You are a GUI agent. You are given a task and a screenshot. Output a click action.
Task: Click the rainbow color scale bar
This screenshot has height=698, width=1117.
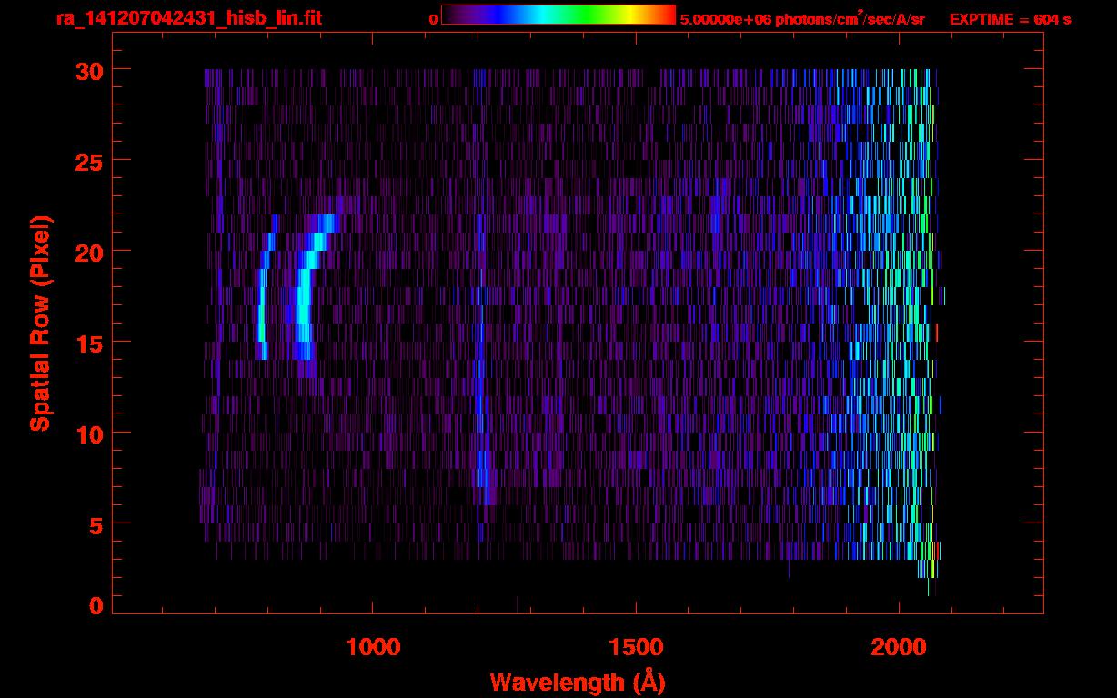click(558, 15)
